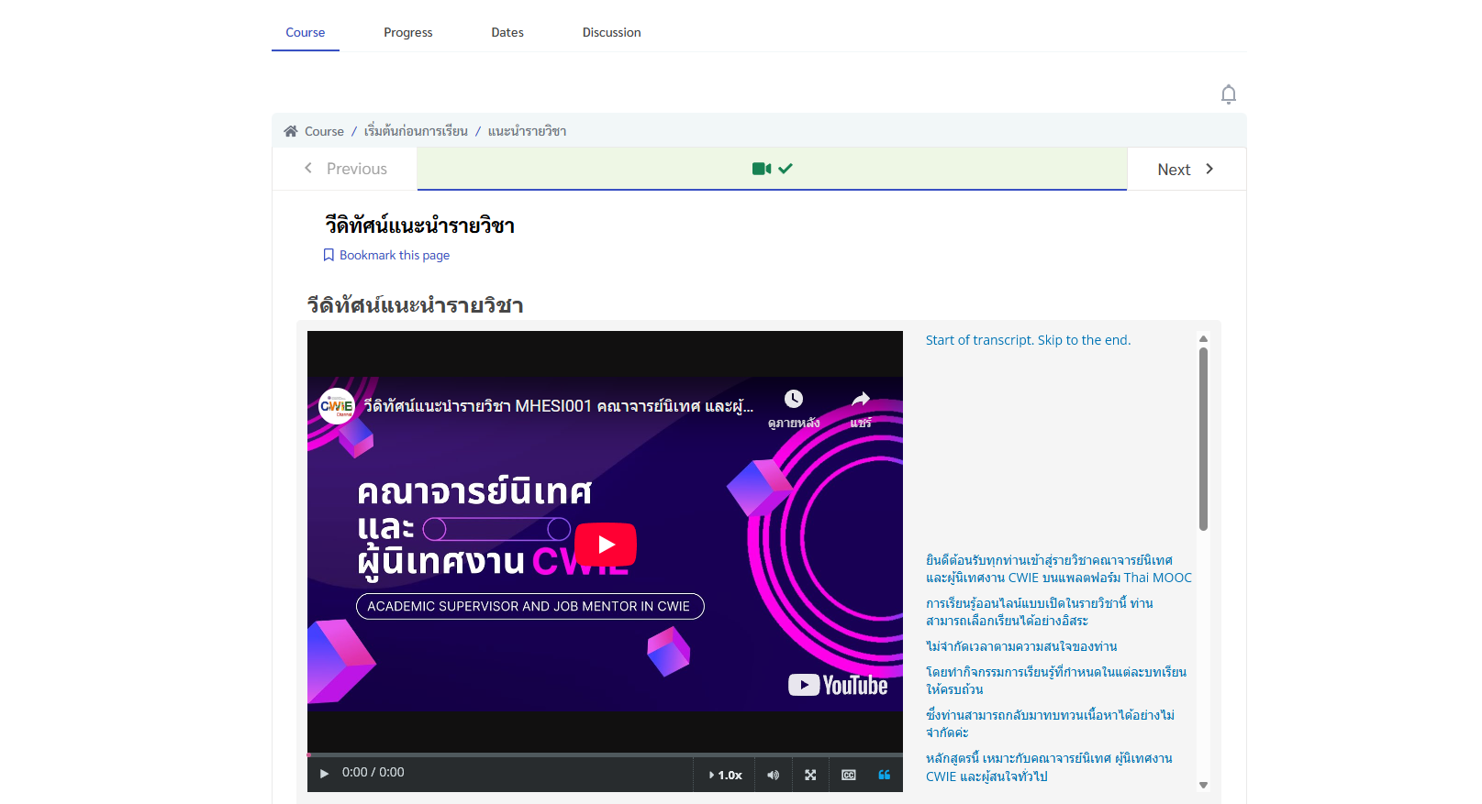Screen dimensions: 1482x804
Task: Click the notification bell icon
Action: pyautogui.click(x=1229, y=94)
